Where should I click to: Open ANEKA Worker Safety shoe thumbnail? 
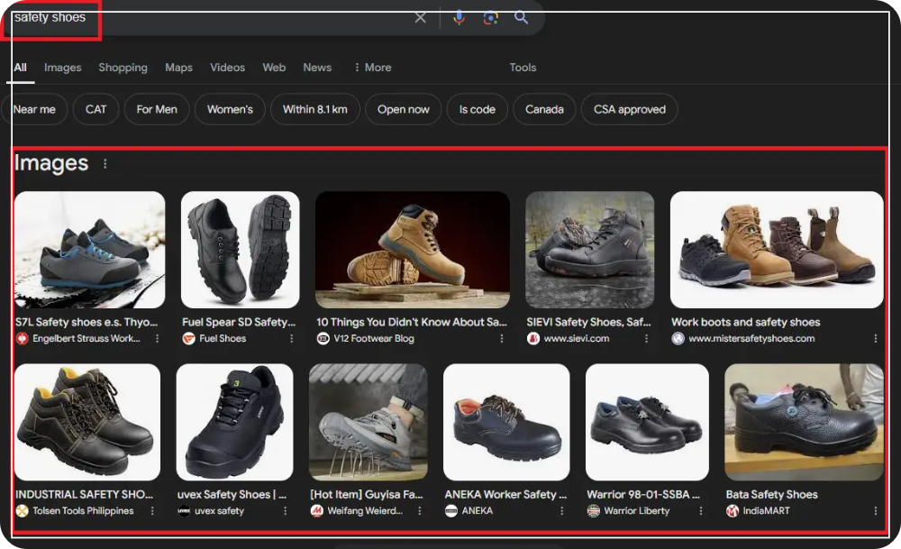pos(506,422)
